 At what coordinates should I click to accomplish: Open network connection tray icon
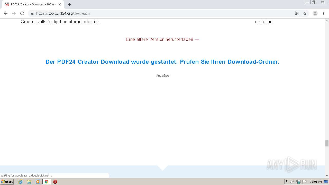[x=298, y=182]
